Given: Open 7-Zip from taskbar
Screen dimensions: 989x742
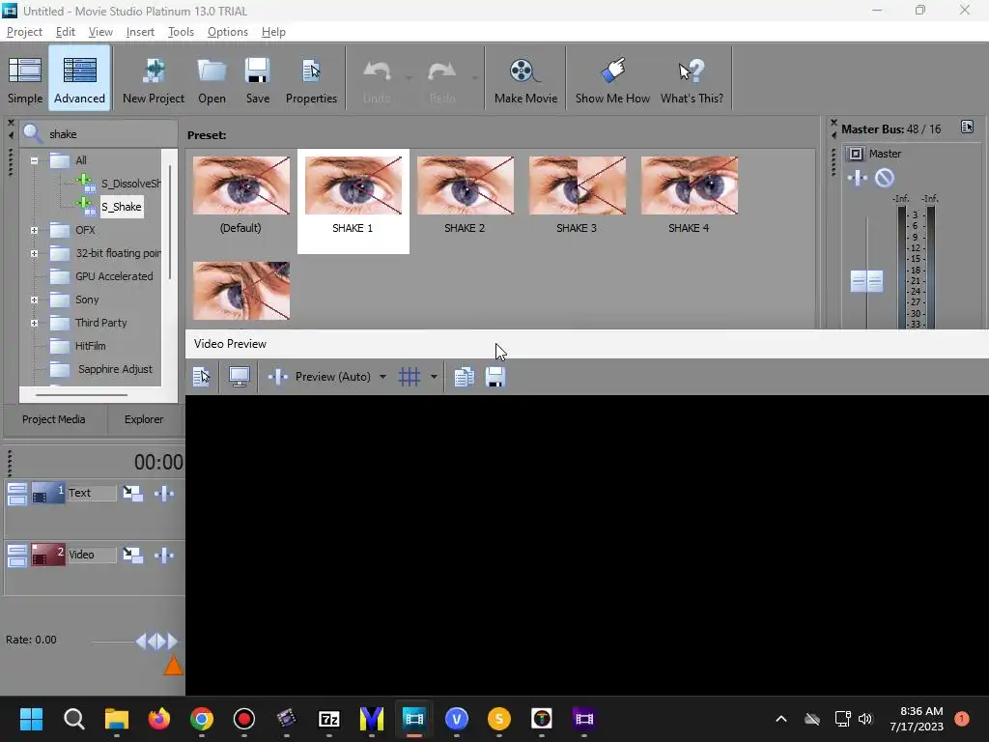Looking at the screenshot, I should (329, 719).
